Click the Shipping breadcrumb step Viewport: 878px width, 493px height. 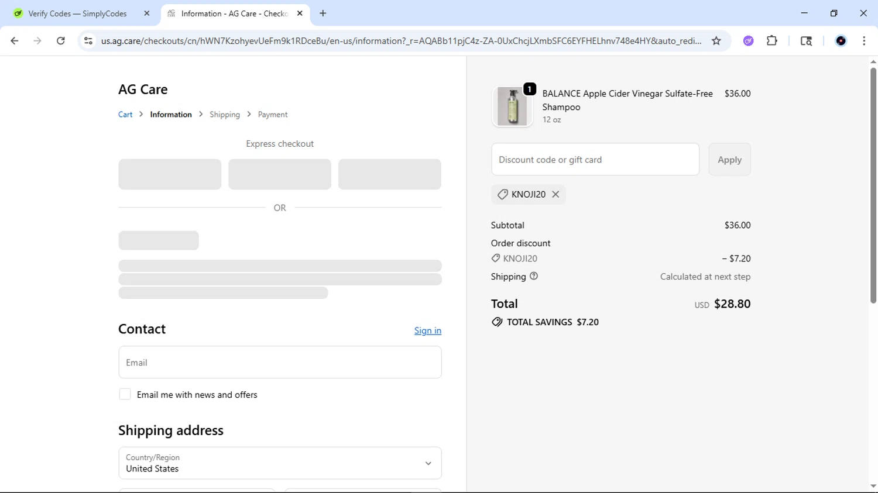[225, 115]
